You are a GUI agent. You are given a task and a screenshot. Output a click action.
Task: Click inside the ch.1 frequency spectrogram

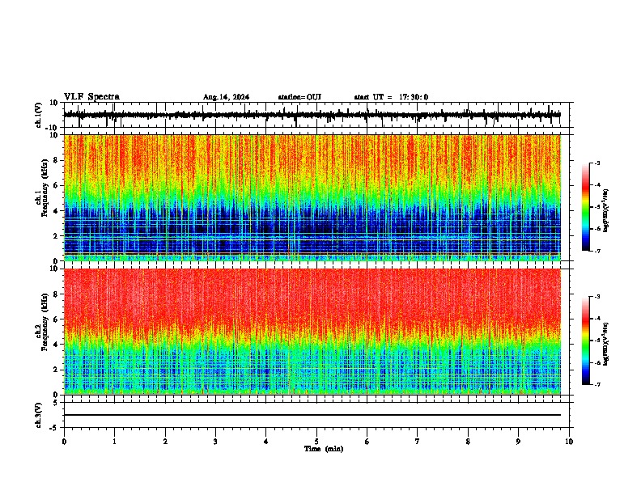pyautogui.click(x=312, y=197)
